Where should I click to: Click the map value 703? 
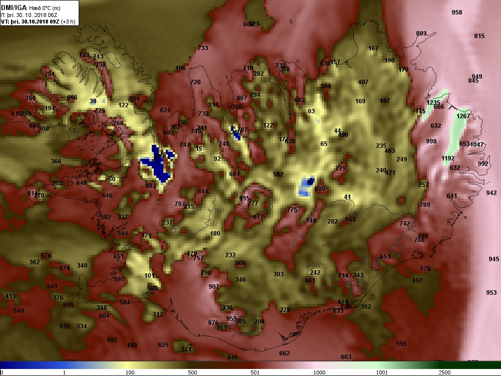84,55
